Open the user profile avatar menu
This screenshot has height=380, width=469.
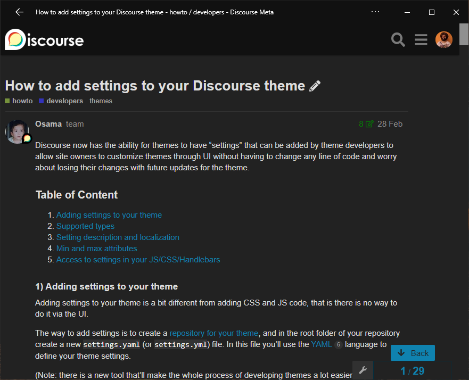coord(443,39)
